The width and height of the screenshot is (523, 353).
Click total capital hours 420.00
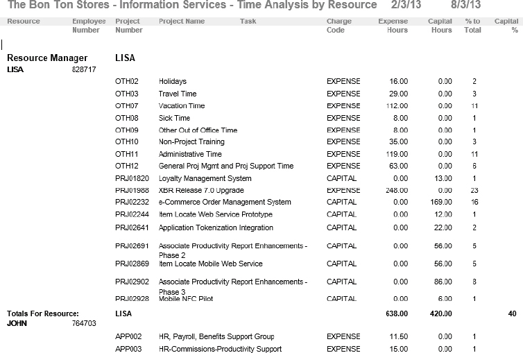click(x=441, y=313)
